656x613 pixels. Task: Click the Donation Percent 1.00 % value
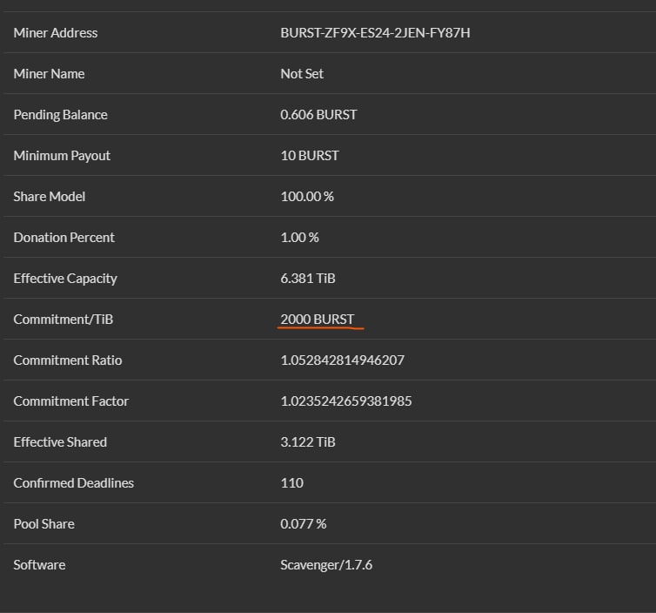coord(299,238)
